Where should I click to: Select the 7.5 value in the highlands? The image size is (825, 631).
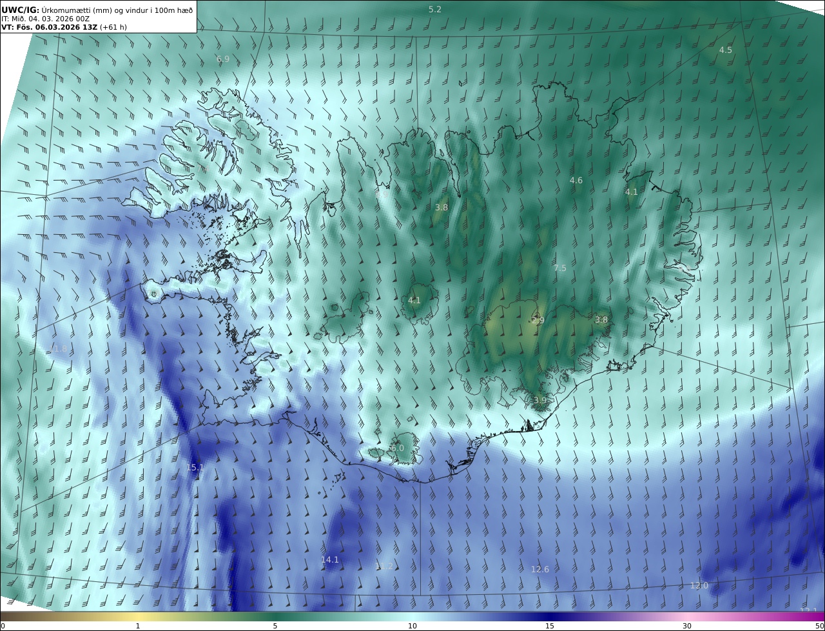click(x=560, y=268)
